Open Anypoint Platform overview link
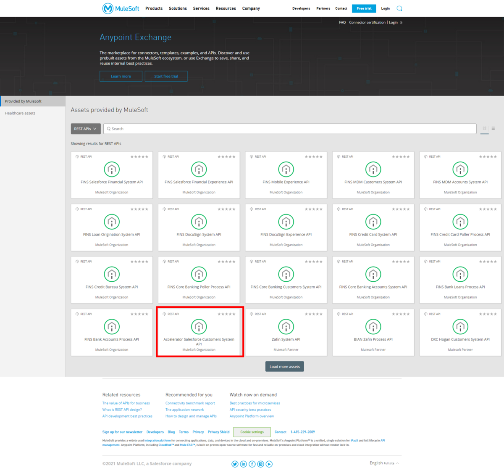This screenshot has height=476, width=504. [x=252, y=416]
